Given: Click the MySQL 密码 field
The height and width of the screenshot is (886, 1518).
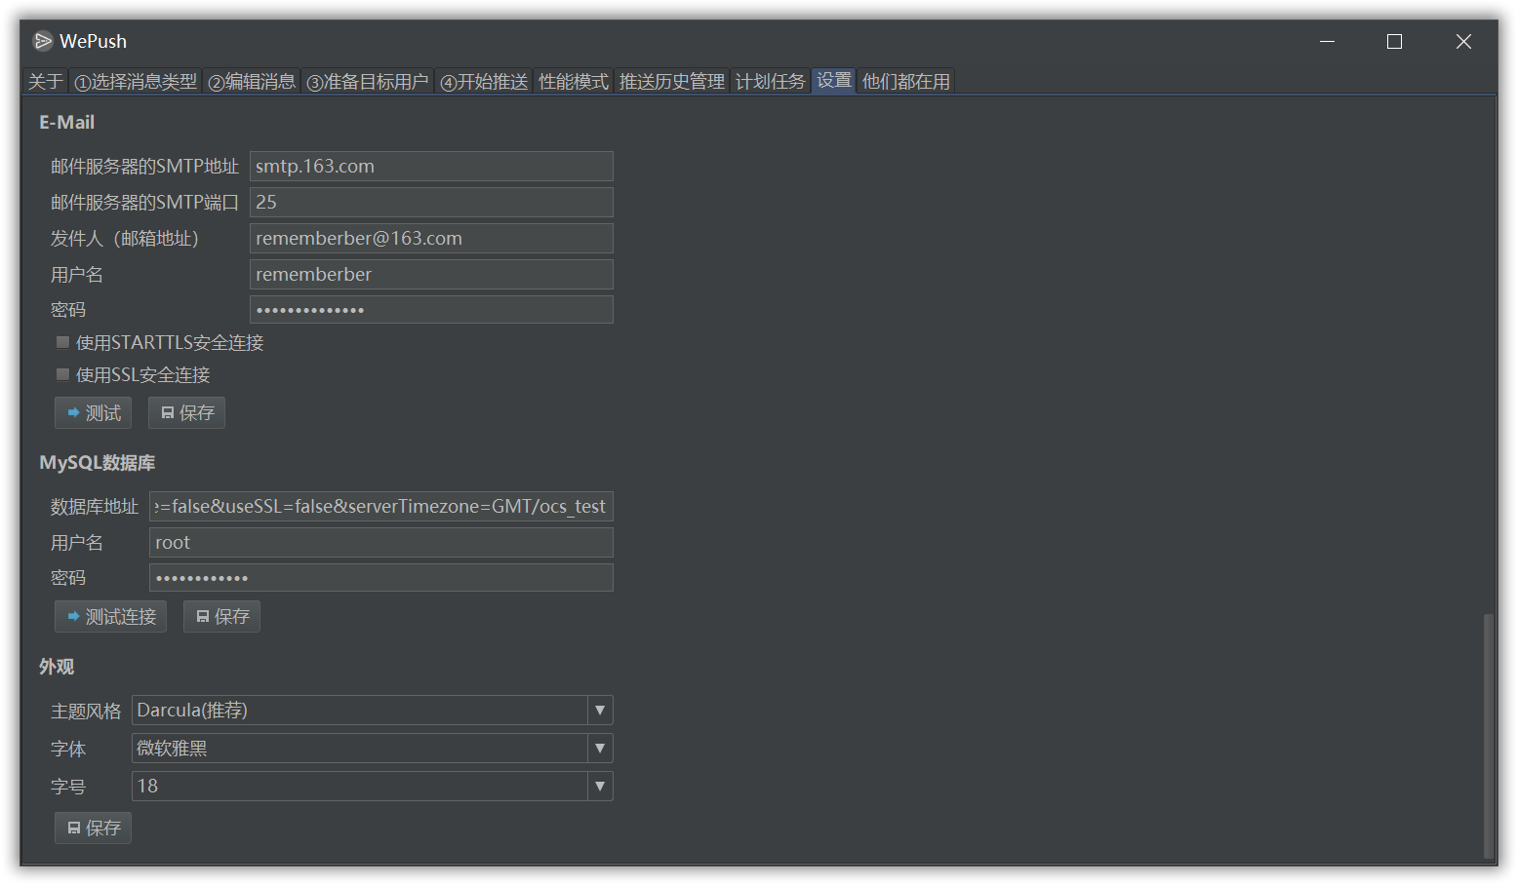Looking at the screenshot, I should coord(380,578).
